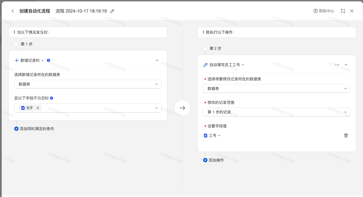Click 添加操作 to add an action
This screenshot has width=363, height=197.
(214, 160)
